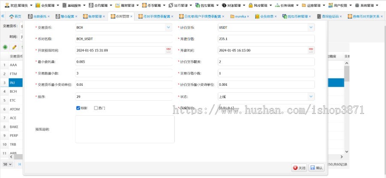The image size is (386, 178).
Task: Open the 交易货币 BCH dropdown
Action: 169,27
